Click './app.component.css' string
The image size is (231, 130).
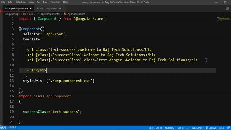click(70, 81)
